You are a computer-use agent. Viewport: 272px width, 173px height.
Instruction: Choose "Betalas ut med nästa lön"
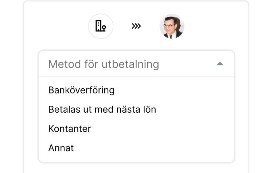[102, 109]
